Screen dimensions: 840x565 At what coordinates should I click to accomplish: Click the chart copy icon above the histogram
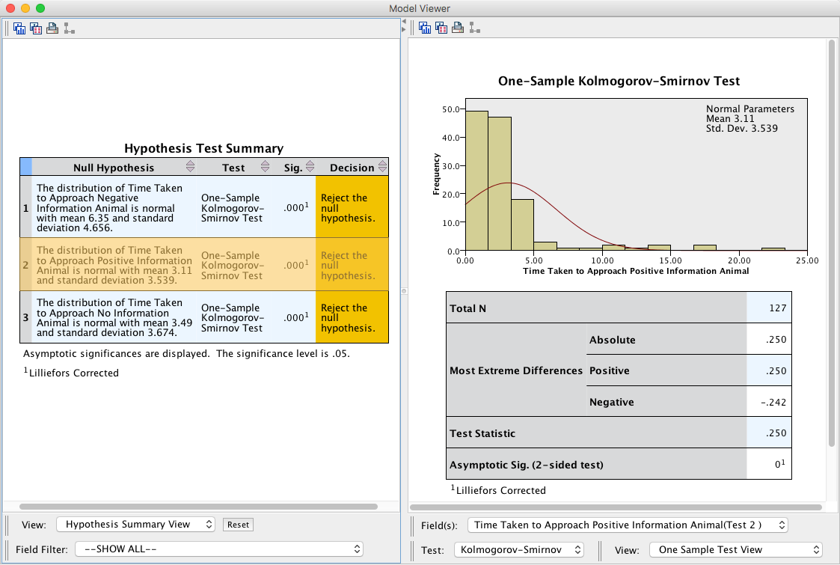(425, 28)
